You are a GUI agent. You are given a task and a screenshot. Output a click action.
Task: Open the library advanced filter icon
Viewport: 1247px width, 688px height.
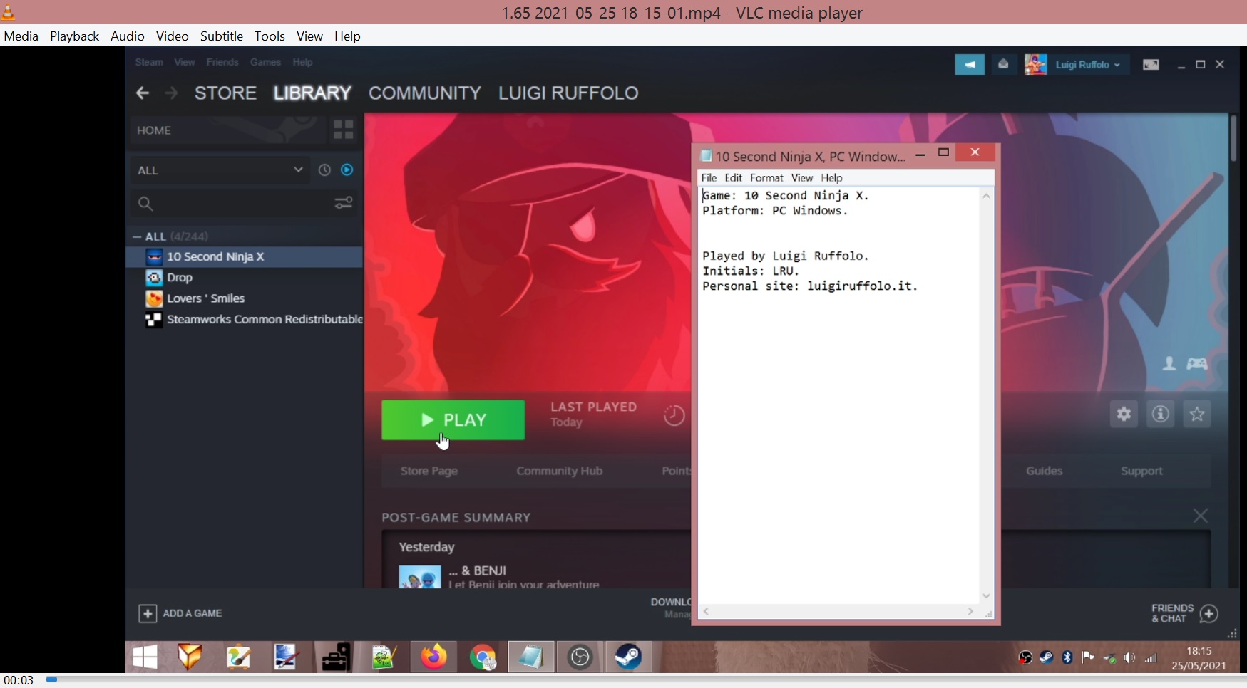click(344, 204)
